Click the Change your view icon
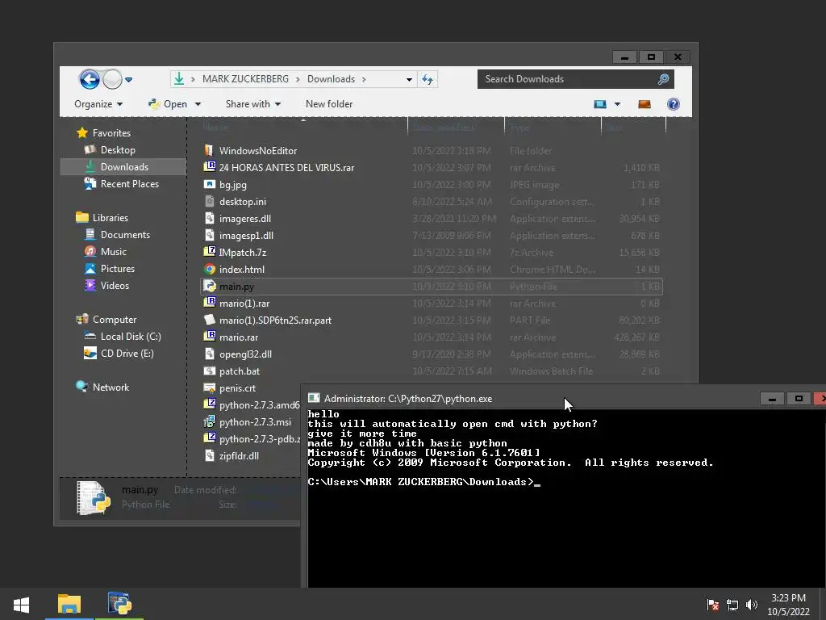The width and height of the screenshot is (826, 620). tap(600, 104)
